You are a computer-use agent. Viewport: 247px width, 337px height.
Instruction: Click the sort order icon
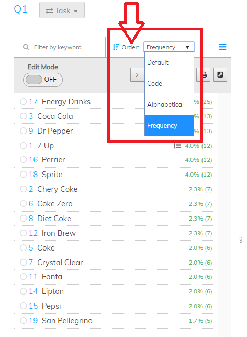[x=116, y=47]
